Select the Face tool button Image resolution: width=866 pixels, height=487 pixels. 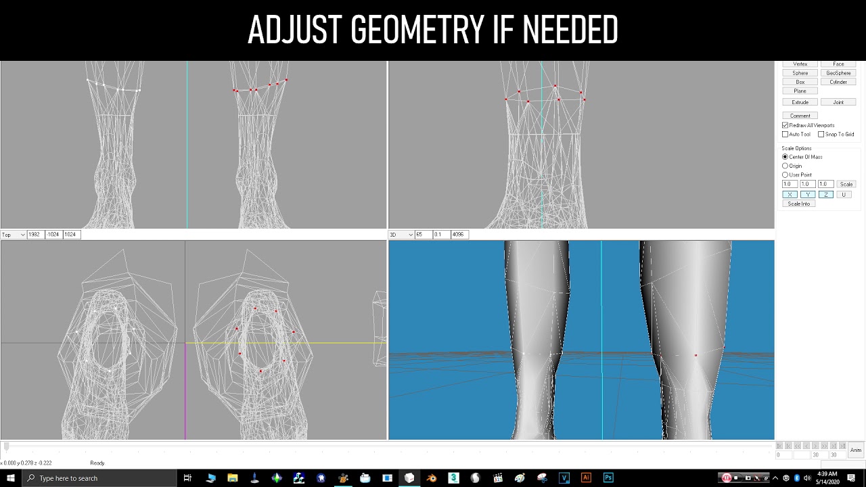tap(838, 64)
